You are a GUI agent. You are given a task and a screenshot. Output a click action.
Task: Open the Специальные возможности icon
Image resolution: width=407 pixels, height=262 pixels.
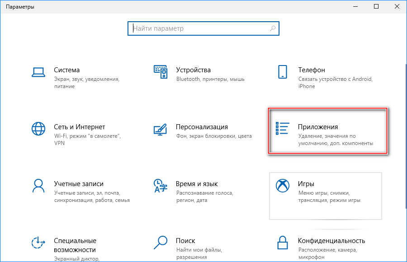point(38,242)
